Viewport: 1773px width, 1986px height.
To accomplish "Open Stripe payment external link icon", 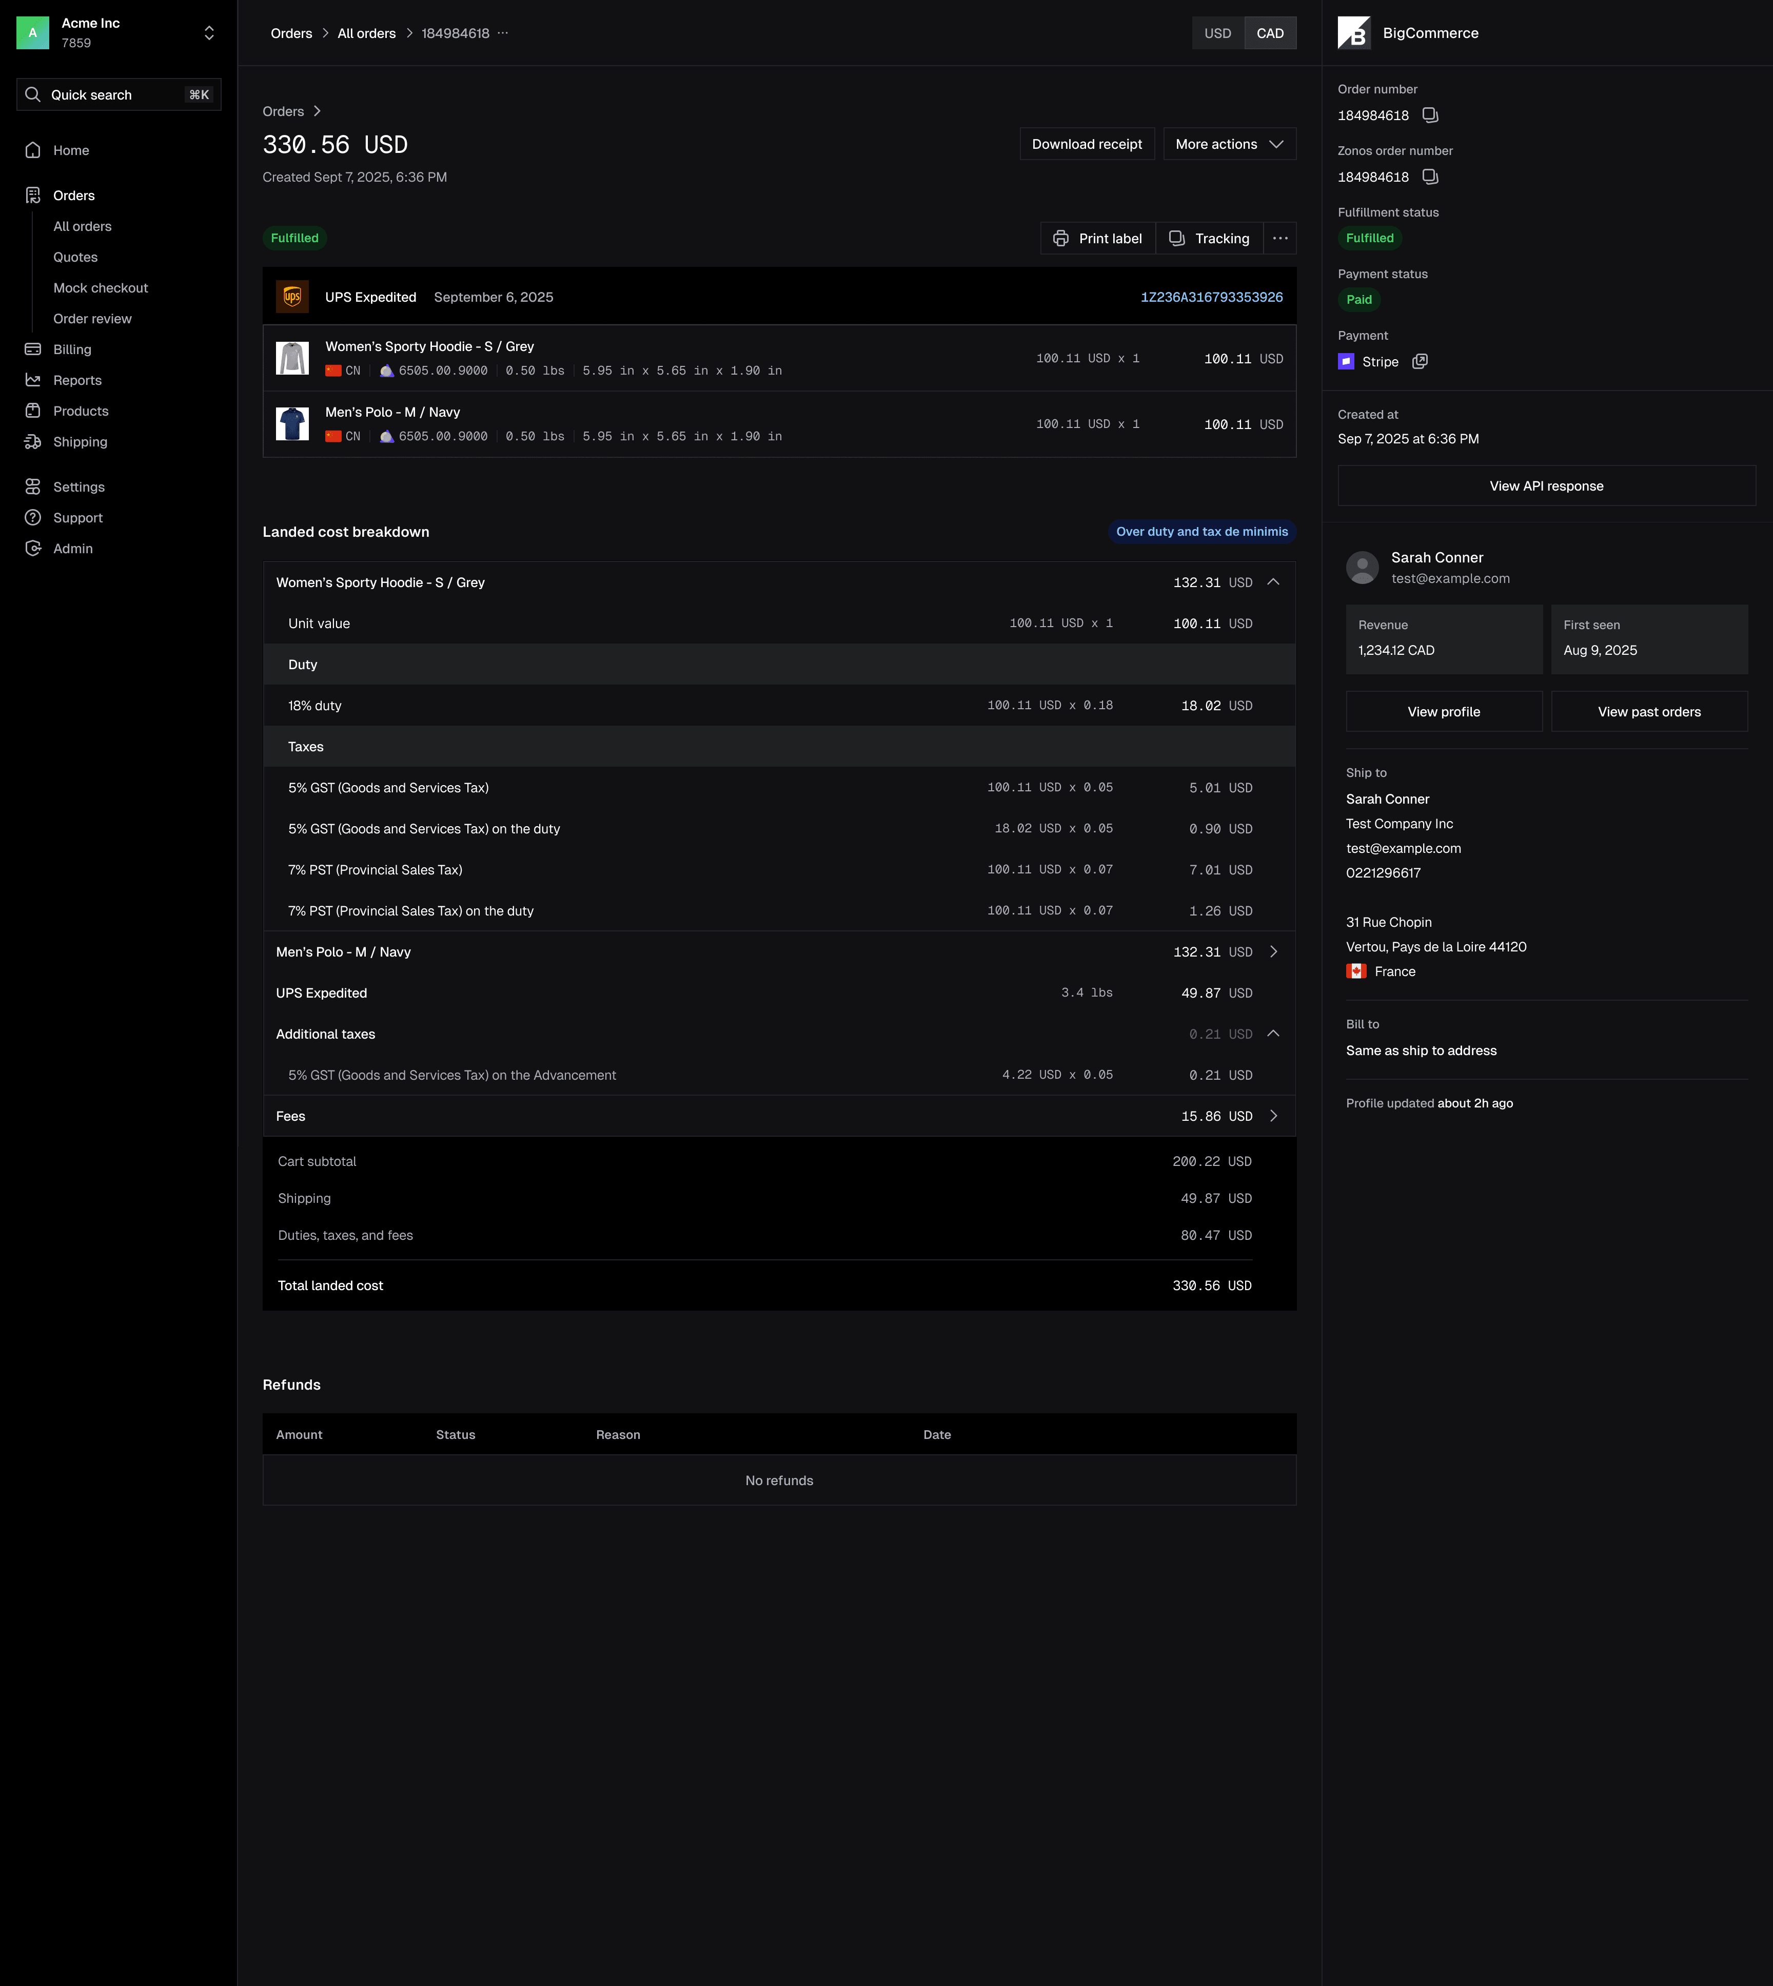I will tap(1421, 361).
